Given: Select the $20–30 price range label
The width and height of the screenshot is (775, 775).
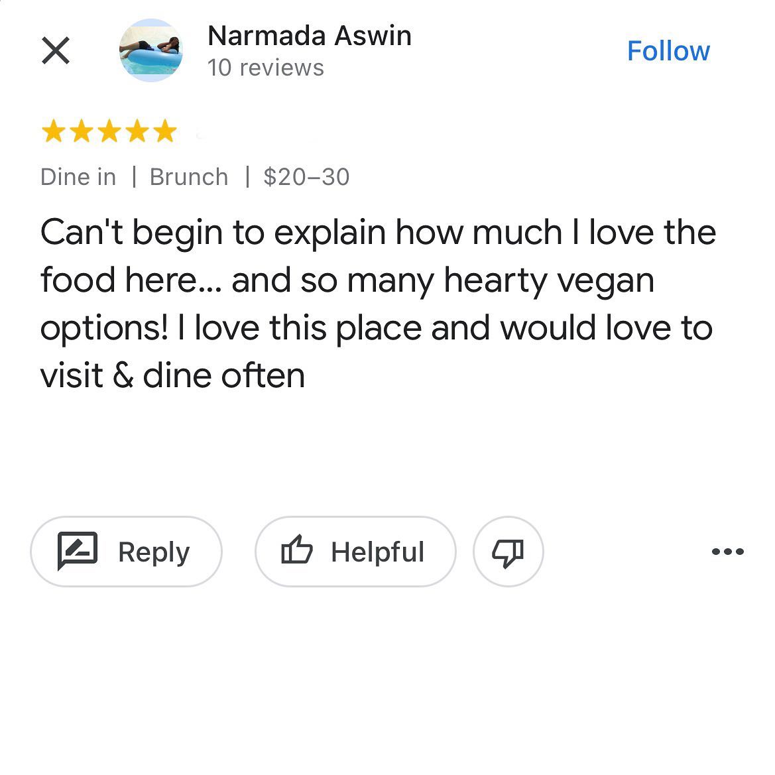Looking at the screenshot, I should pyautogui.click(x=306, y=177).
